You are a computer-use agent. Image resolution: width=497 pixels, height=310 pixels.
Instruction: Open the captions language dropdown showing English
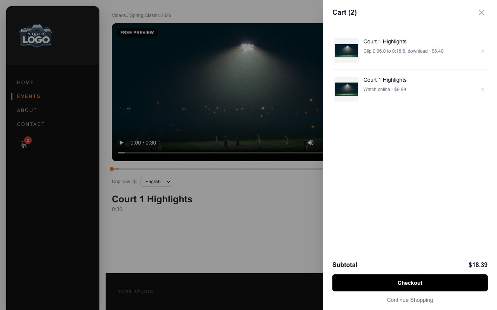(156, 182)
